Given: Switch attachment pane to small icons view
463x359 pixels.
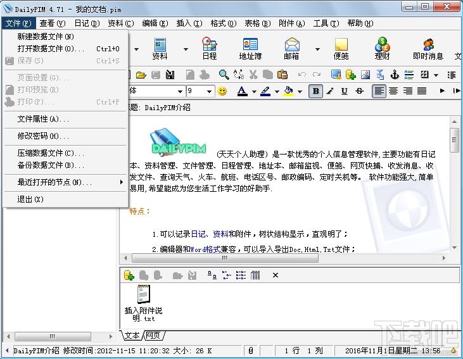Looking at the screenshot, I should pyautogui.click(x=227, y=275).
